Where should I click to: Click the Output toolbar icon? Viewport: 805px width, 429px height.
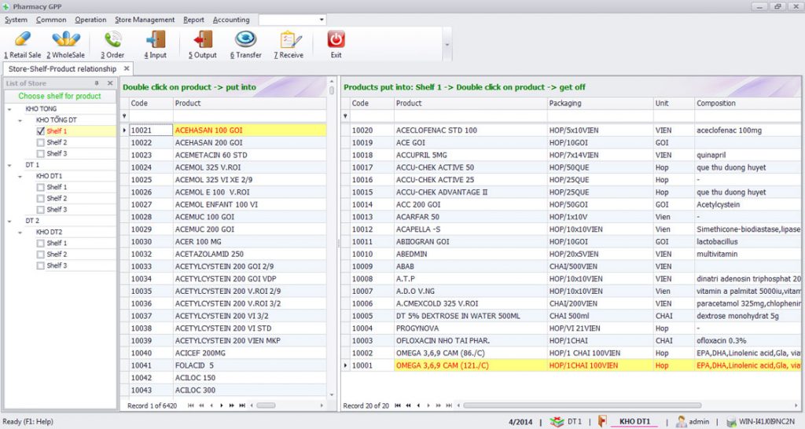tap(202, 40)
